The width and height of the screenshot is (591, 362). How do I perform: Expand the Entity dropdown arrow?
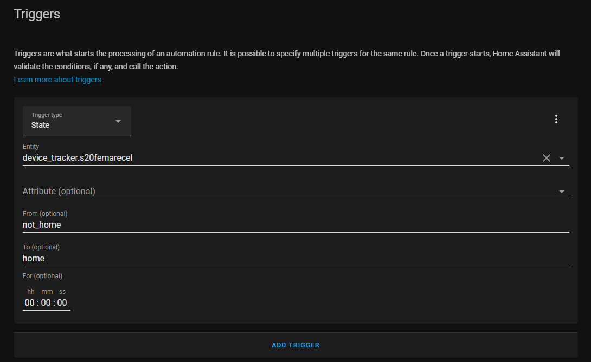(562, 158)
